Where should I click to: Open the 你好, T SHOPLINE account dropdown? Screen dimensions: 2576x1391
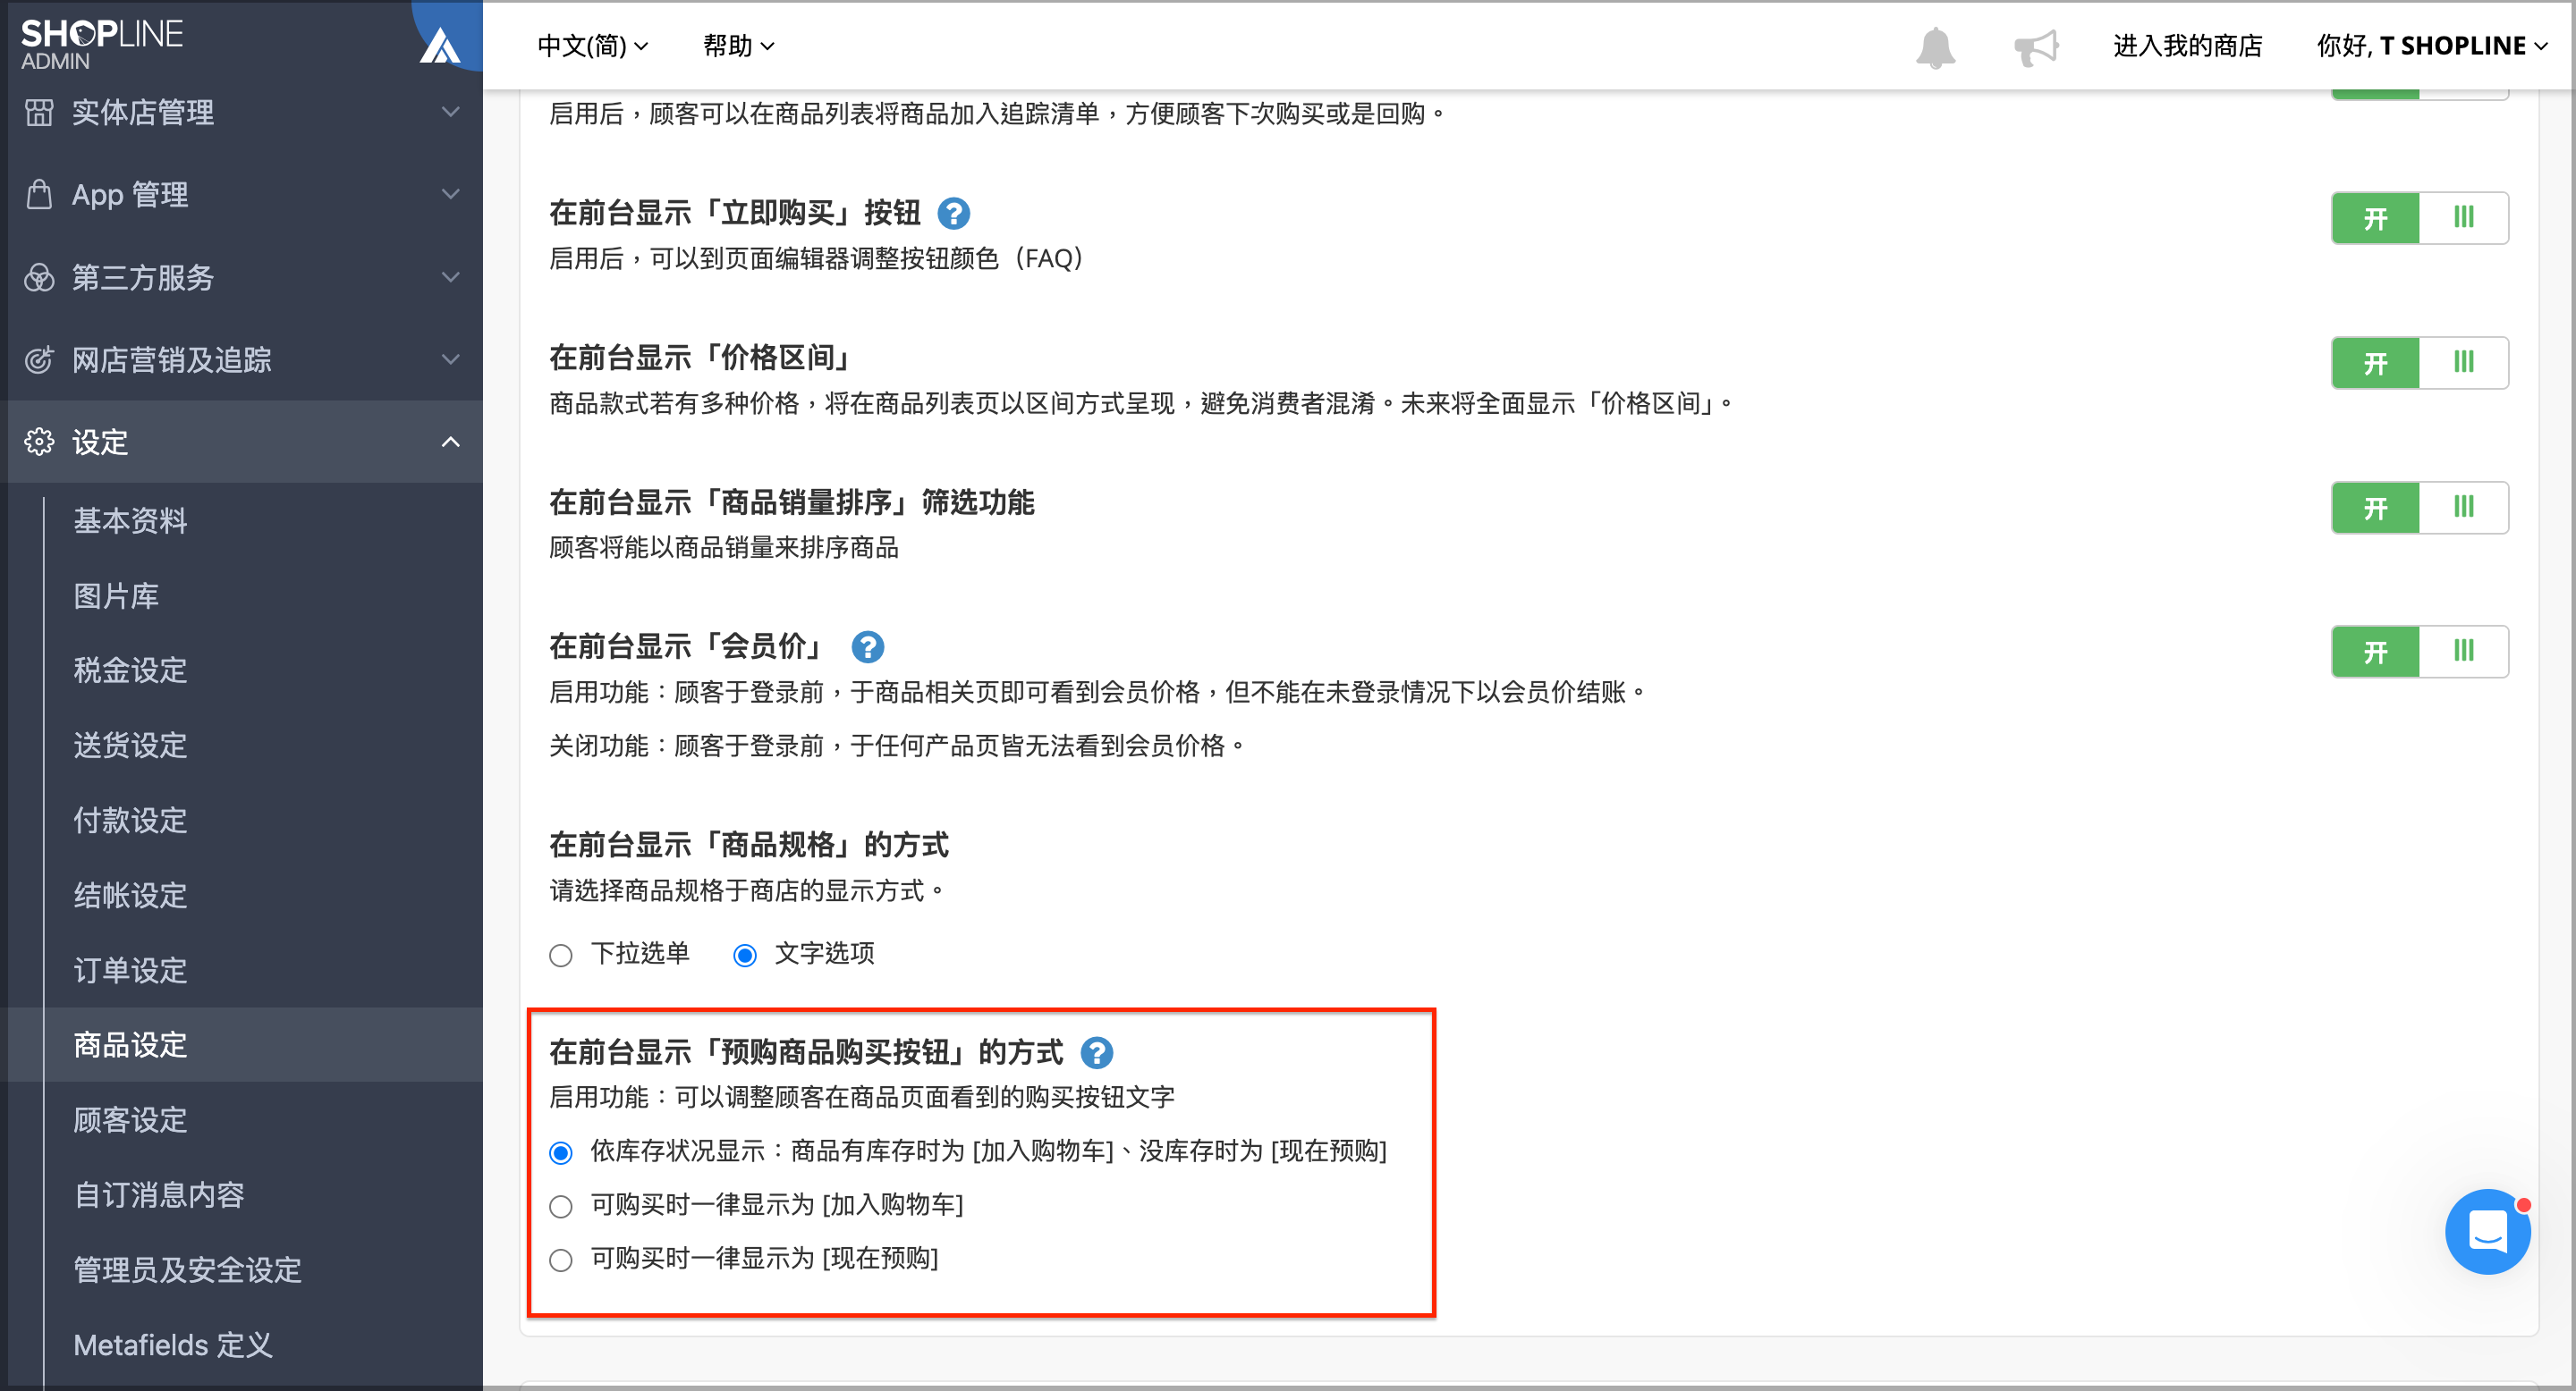click(2432, 46)
